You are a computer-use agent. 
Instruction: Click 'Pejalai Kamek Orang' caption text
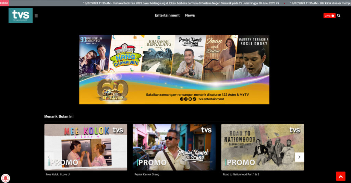tap(147, 174)
